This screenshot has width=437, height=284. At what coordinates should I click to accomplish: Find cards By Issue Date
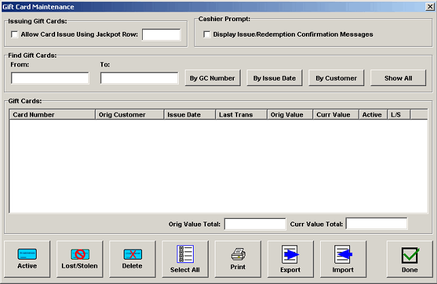click(274, 78)
